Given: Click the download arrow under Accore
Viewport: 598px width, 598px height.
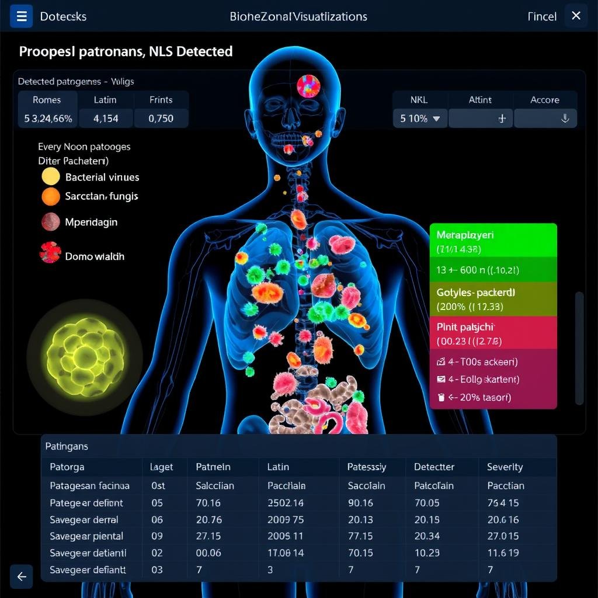Looking at the screenshot, I should [x=565, y=118].
